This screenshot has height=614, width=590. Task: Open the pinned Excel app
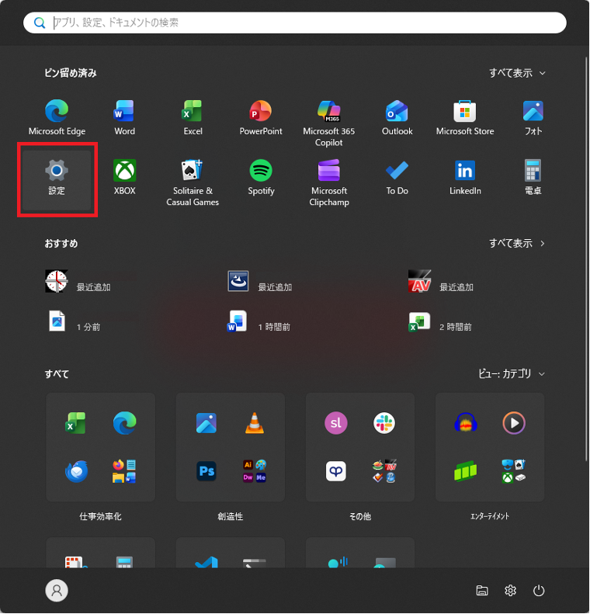coord(193,117)
